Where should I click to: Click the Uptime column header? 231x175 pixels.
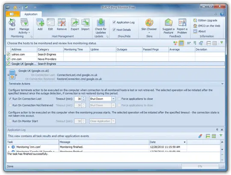click(103, 49)
